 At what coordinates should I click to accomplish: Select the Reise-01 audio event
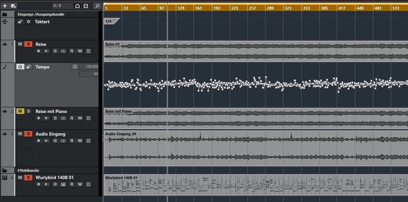(x=256, y=51)
